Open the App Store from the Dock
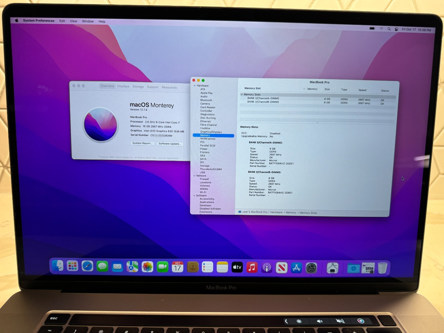The image size is (444, 333). pyautogui.click(x=296, y=268)
